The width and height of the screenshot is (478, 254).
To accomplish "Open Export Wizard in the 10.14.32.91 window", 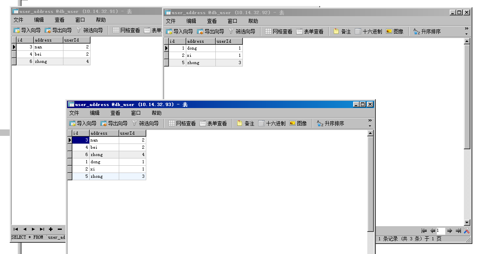I will click(58, 30).
